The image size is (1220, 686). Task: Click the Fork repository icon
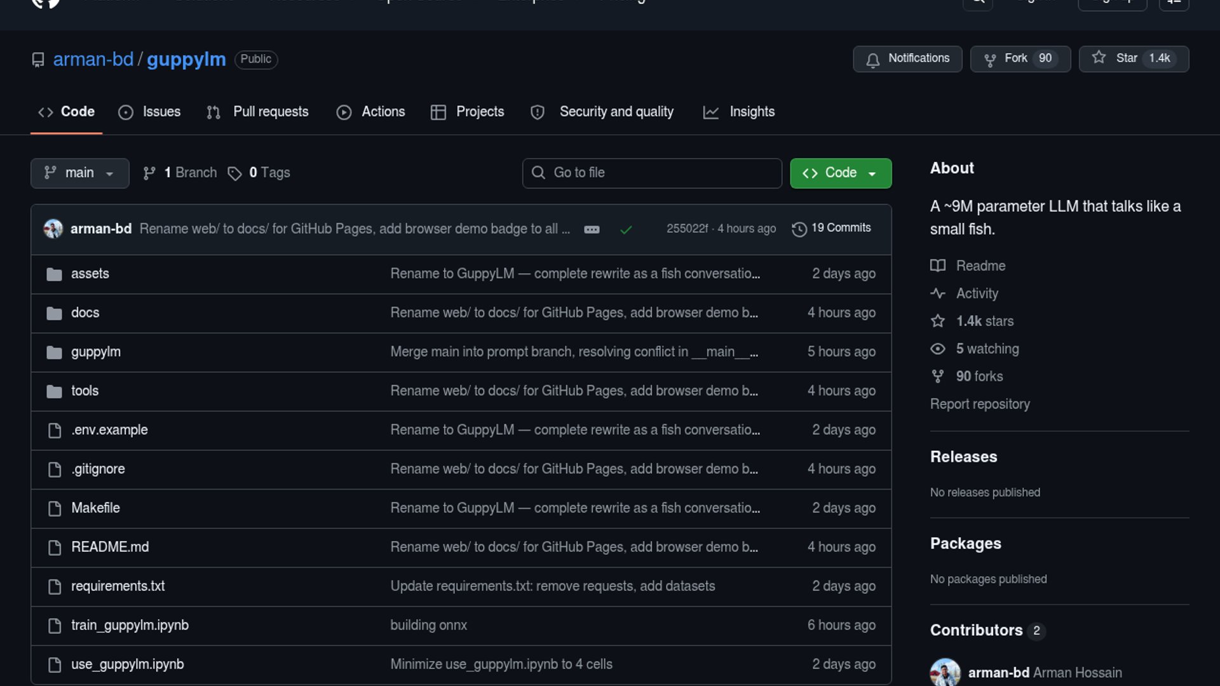(990, 59)
